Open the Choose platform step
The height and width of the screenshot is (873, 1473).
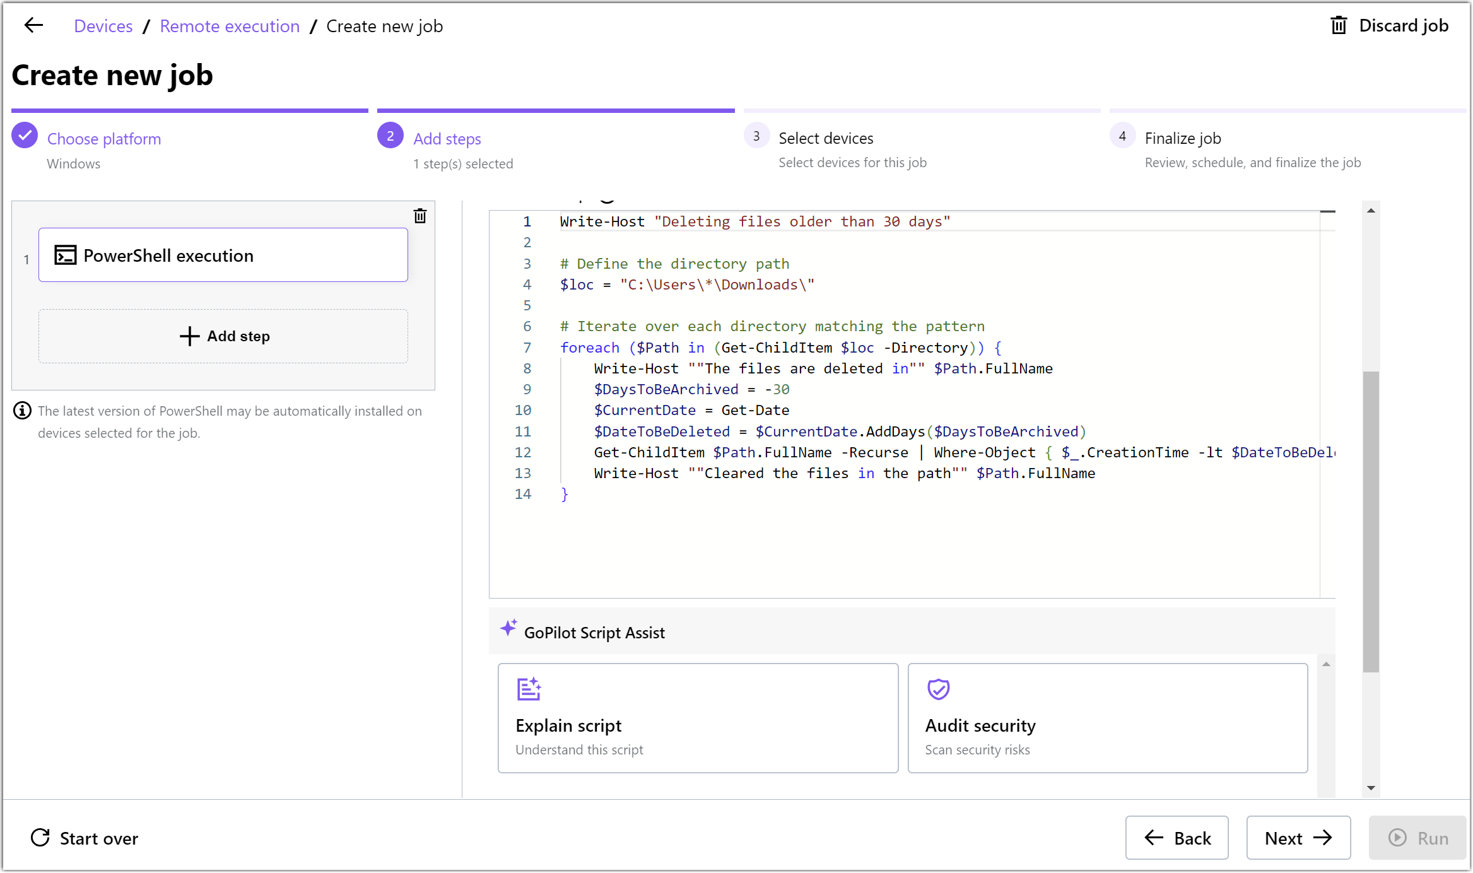tap(104, 139)
